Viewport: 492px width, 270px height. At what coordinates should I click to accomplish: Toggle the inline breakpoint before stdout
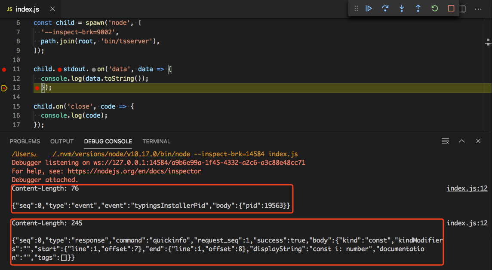click(x=59, y=69)
